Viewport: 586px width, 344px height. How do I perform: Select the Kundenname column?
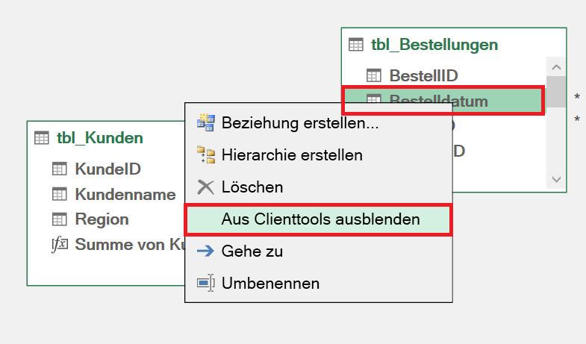tap(114, 194)
